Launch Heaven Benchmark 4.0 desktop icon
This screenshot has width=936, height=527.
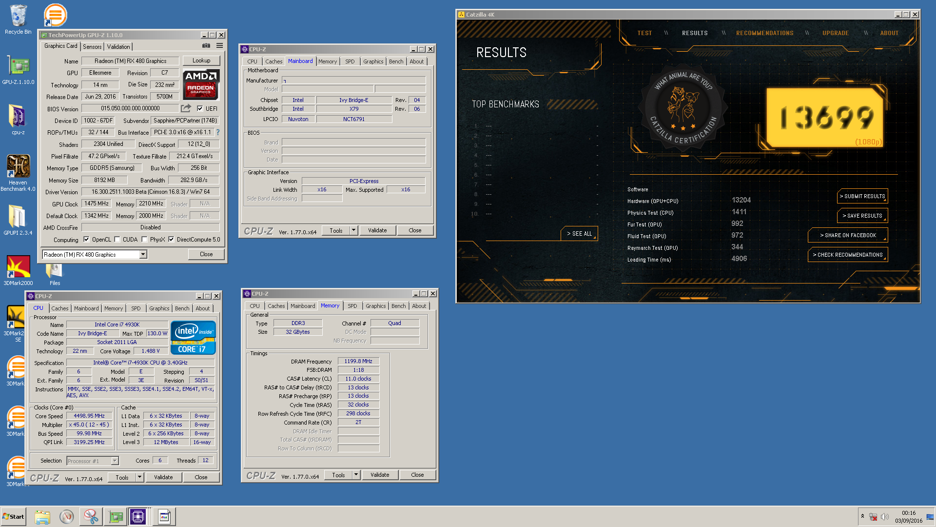point(18,173)
